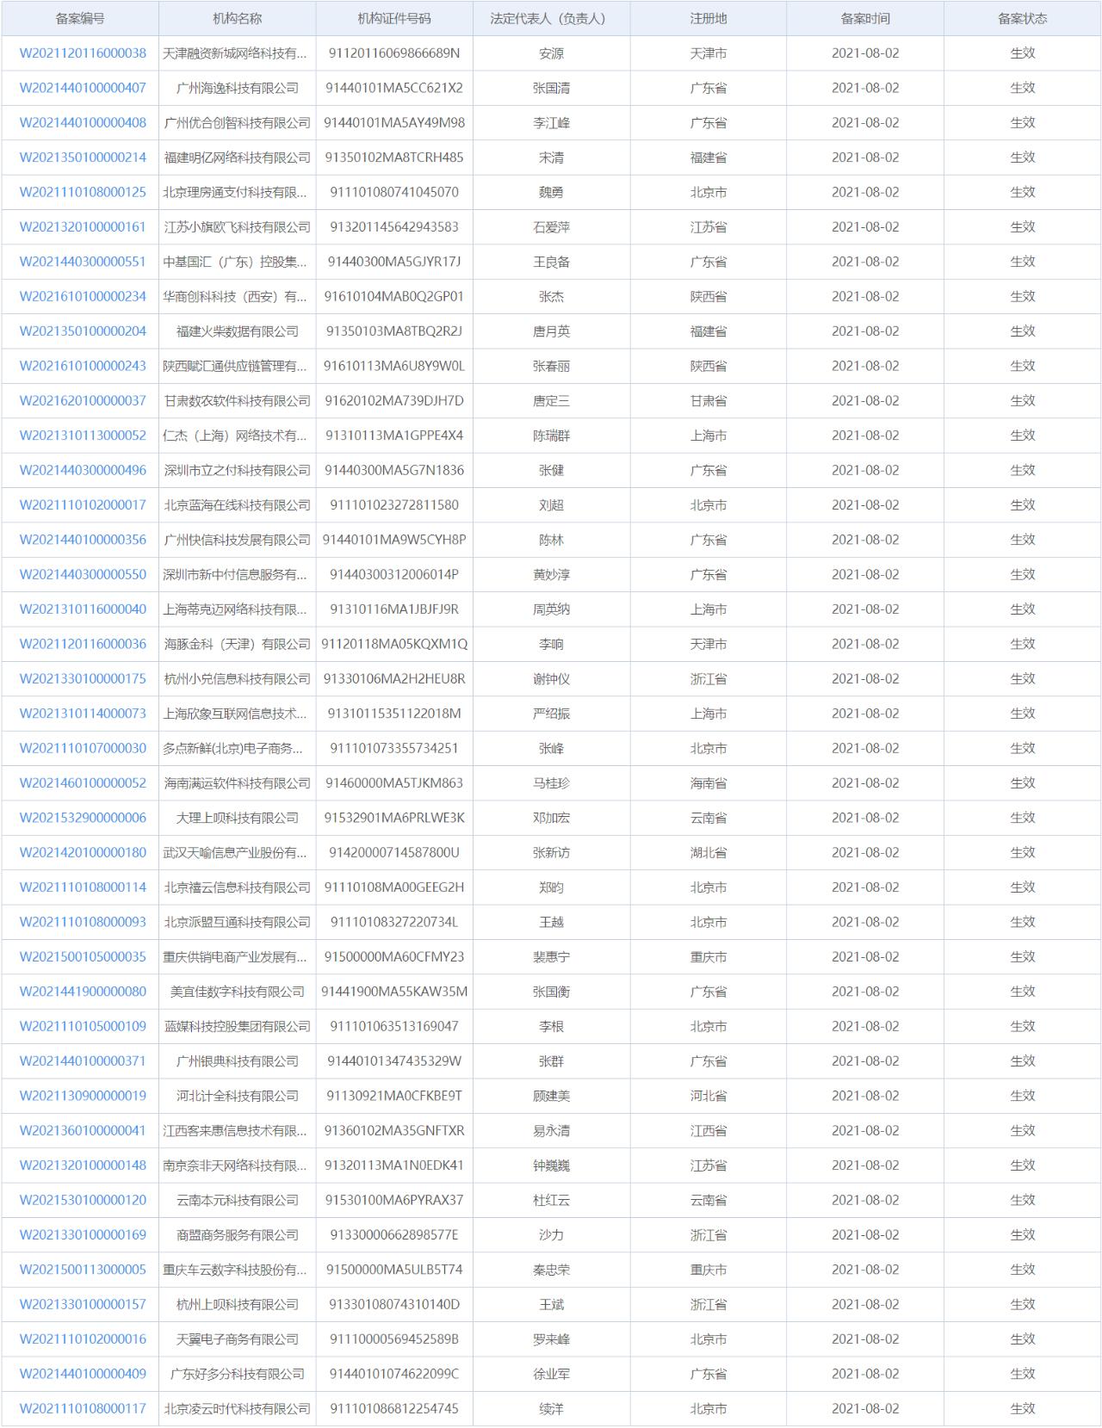Screen dimensions: 1102x1428
Task: Click the 备案时间 column header
Action: pos(865,18)
